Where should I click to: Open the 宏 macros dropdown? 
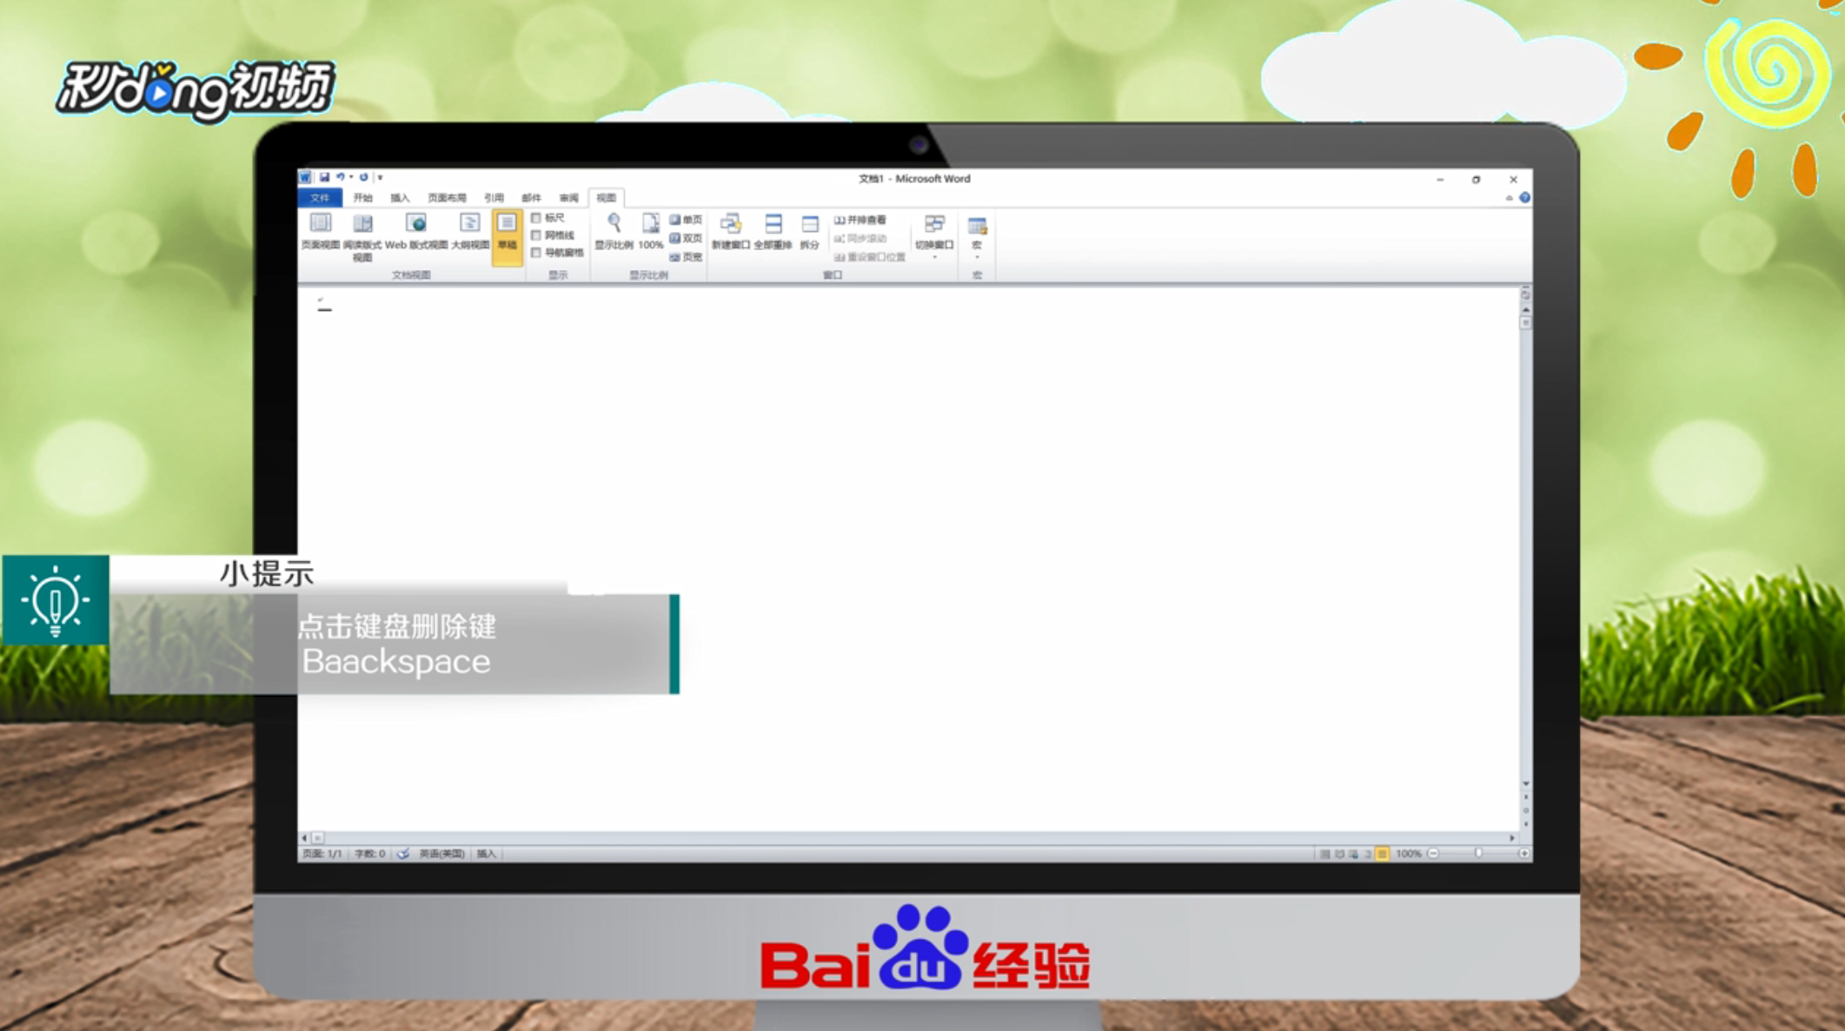977,237
